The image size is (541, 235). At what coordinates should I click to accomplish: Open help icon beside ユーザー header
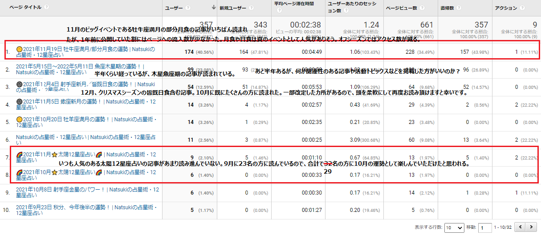(x=188, y=8)
